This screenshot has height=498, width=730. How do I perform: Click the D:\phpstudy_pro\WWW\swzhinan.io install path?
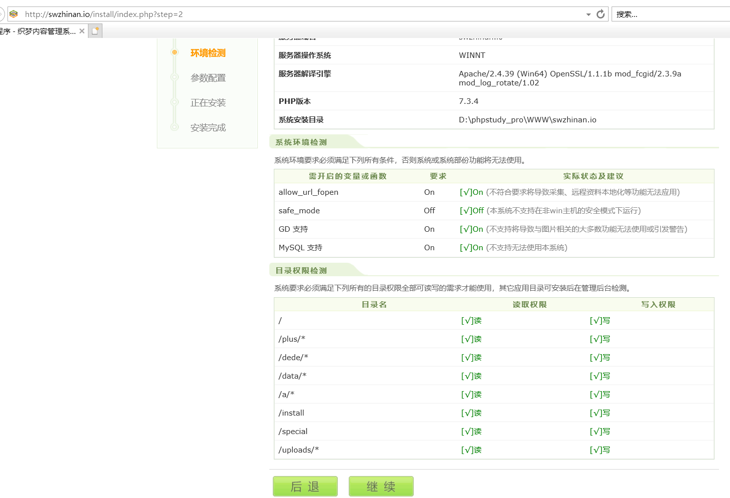click(x=528, y=120)
